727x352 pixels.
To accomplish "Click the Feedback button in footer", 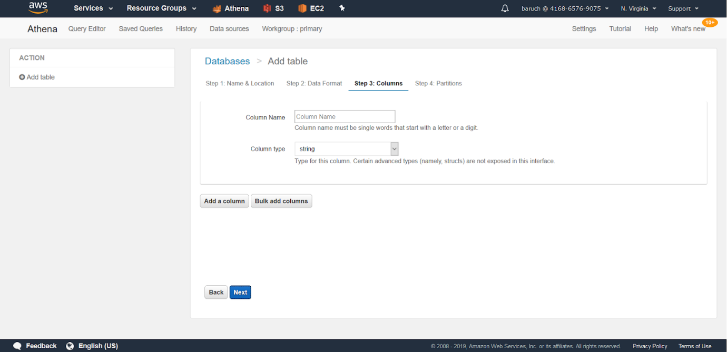I will pos(41,346).
